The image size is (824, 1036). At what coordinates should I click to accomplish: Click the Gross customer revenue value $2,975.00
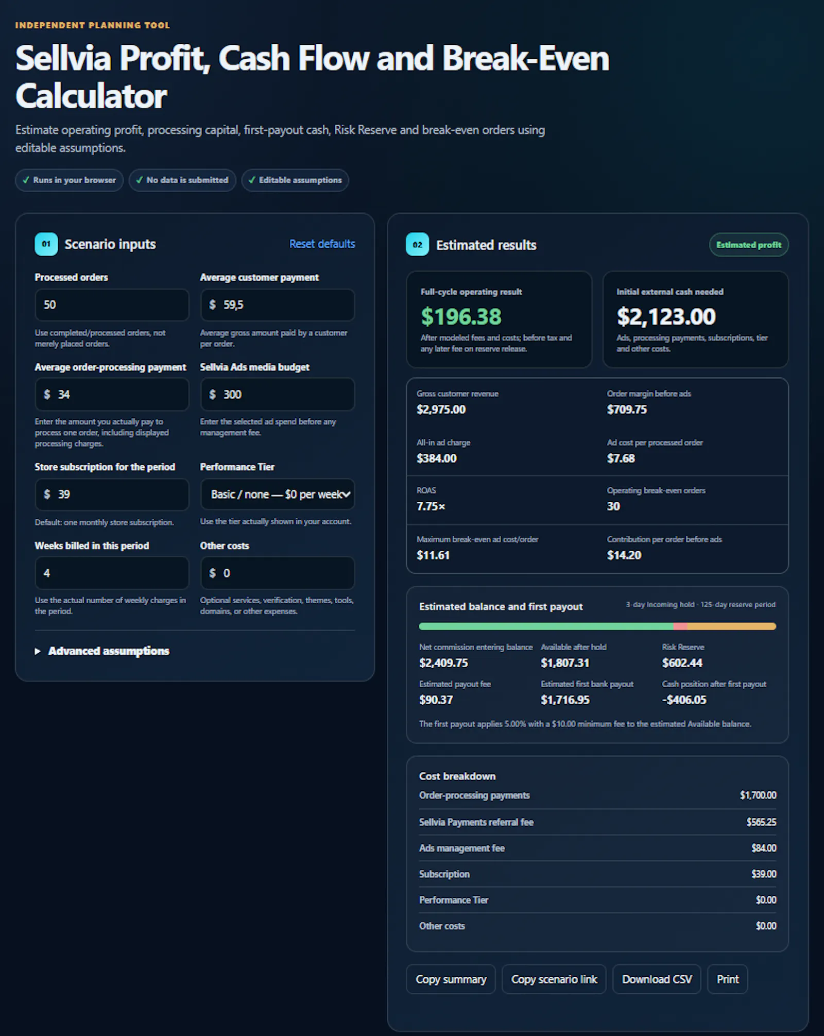[x=441, y=410]
